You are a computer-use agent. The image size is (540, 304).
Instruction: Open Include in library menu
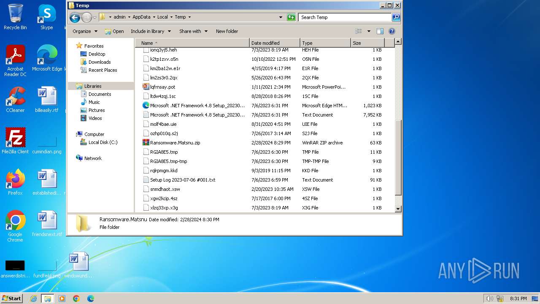[x=151, y=31]
